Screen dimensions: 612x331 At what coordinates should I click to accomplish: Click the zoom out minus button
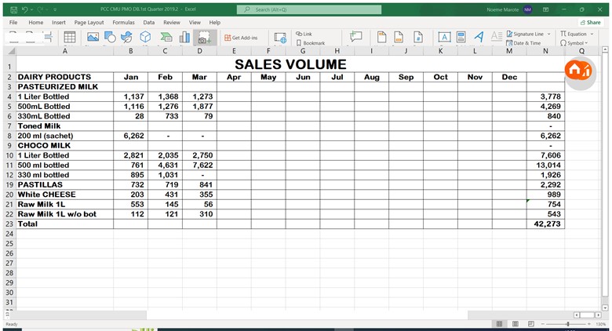pyautogui.click(x=542, y=324)
